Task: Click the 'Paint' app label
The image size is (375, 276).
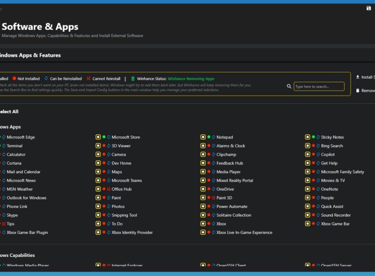Action: [116, 198]
